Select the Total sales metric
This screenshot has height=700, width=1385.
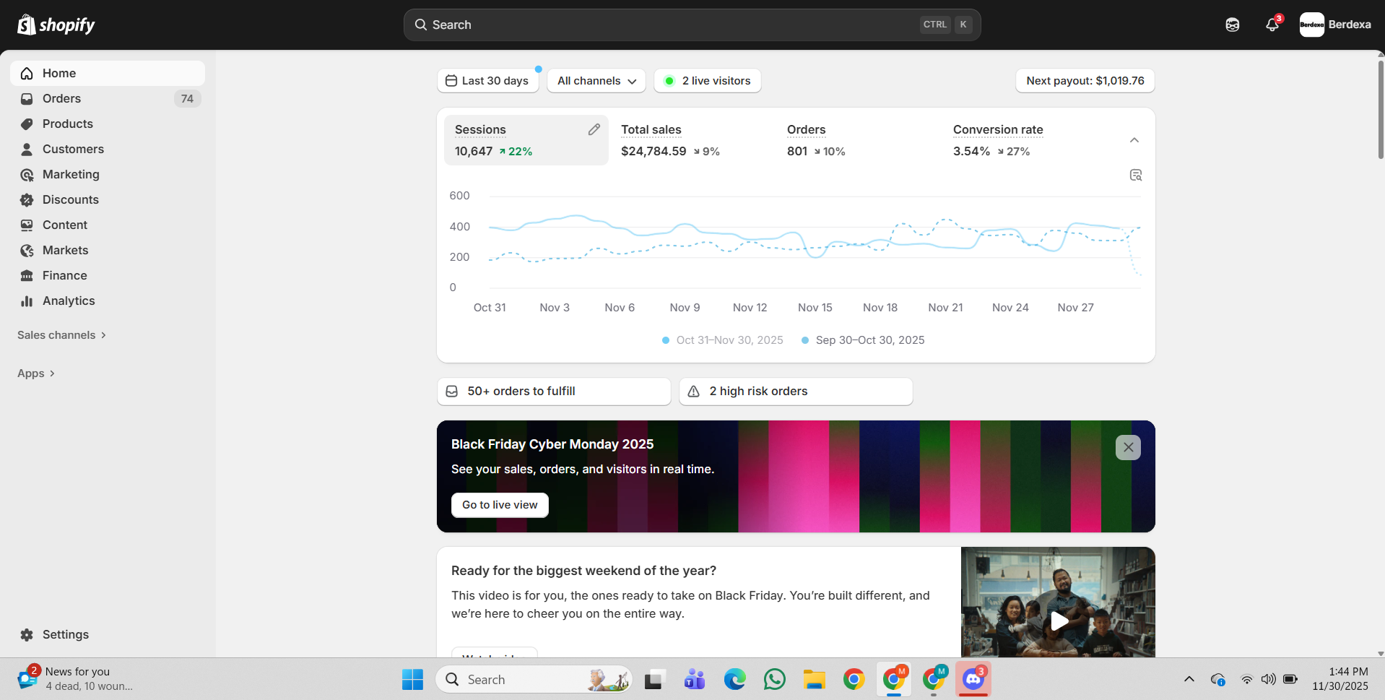692,140
